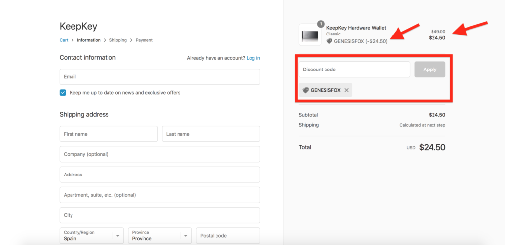This screenshot has width=505, height=245.
Task: Uncheck Keep me up to date checkbox
Action: pyautogui.click(x=63, y=93)
